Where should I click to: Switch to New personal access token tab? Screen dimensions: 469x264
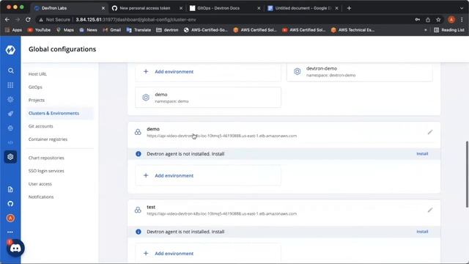pos(145,8)
